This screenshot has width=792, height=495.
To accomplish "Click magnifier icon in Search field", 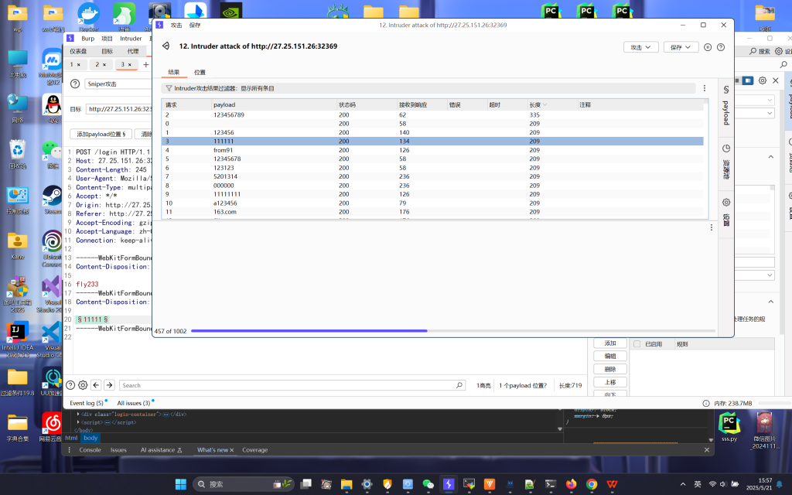I will (459, 385).
